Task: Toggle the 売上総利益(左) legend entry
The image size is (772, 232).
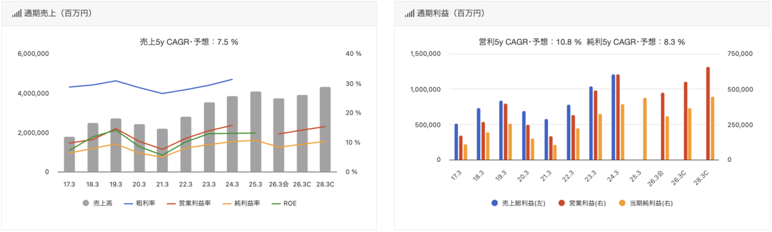Action: point(519,203)
